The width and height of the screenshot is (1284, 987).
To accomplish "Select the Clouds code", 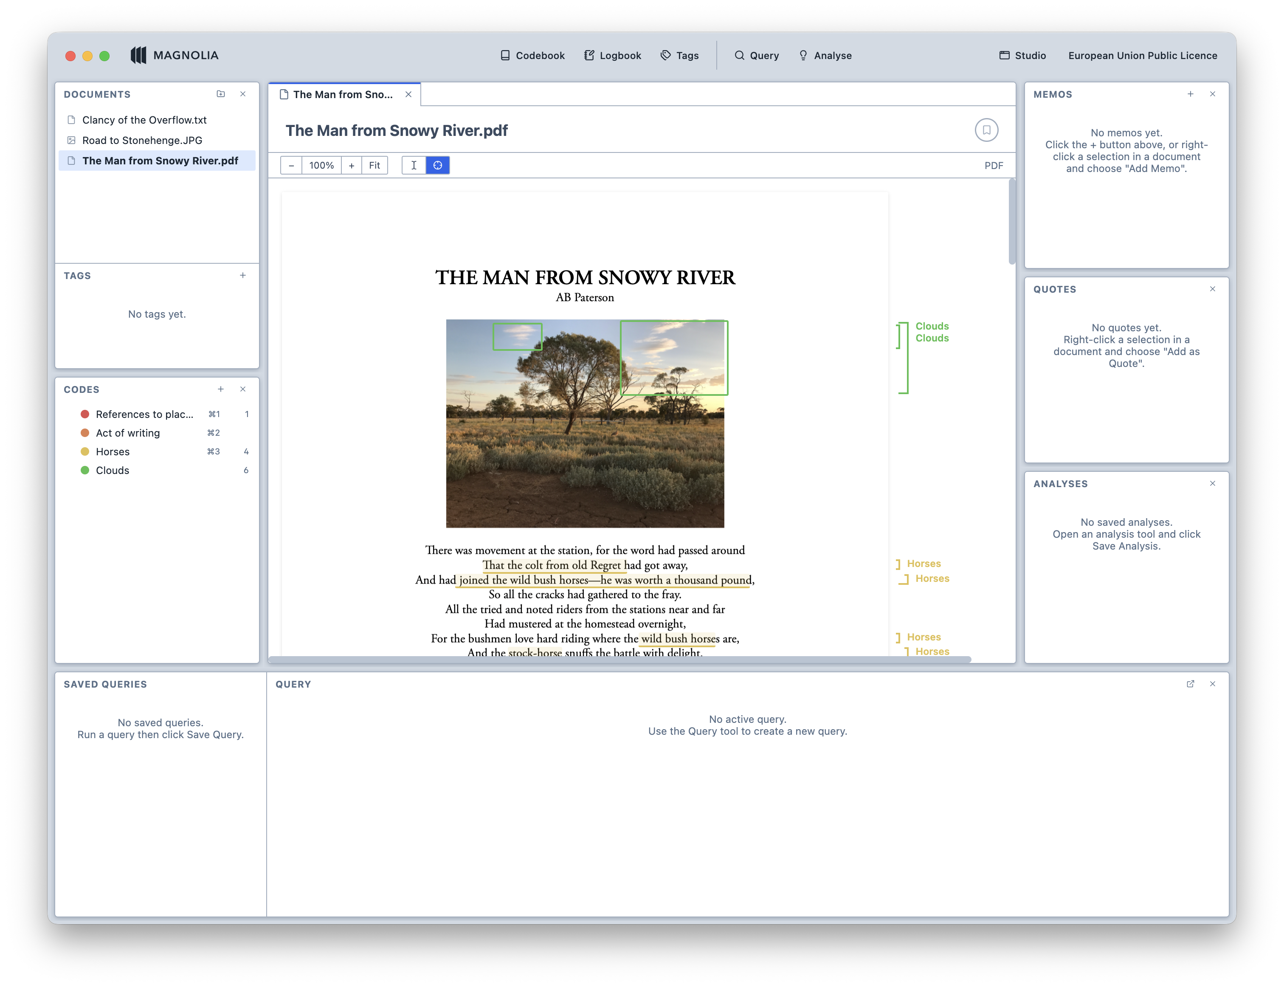I will (x=157, y=471).
